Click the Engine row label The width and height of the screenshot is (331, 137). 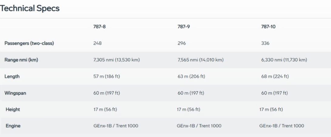tap(13, 126)
